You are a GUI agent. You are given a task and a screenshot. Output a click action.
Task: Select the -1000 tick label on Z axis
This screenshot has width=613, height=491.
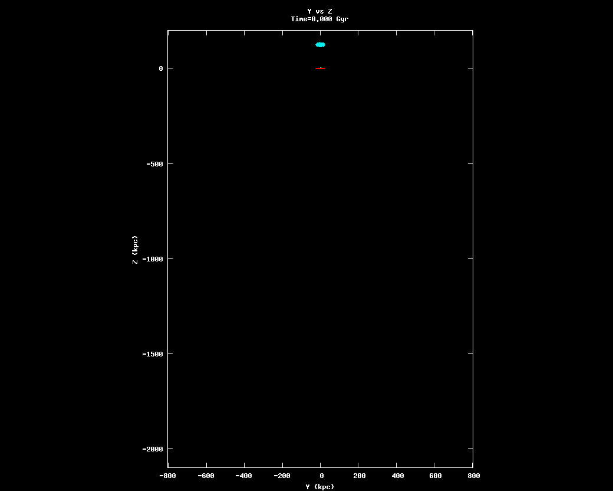pos(153,259)
